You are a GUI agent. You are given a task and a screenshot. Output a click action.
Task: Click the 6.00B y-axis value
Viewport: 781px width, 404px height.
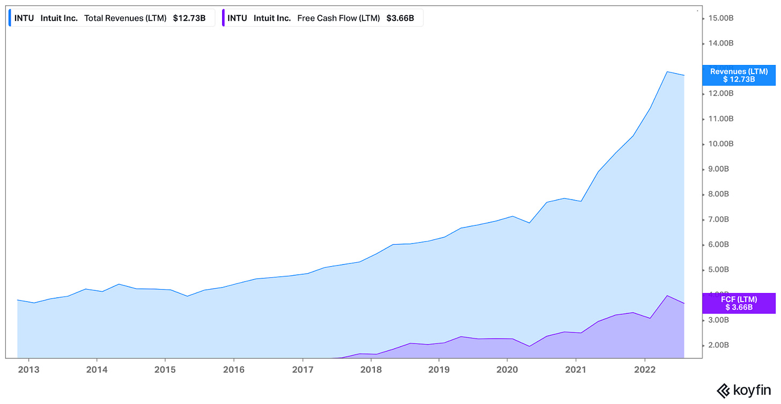click(719, 245)
